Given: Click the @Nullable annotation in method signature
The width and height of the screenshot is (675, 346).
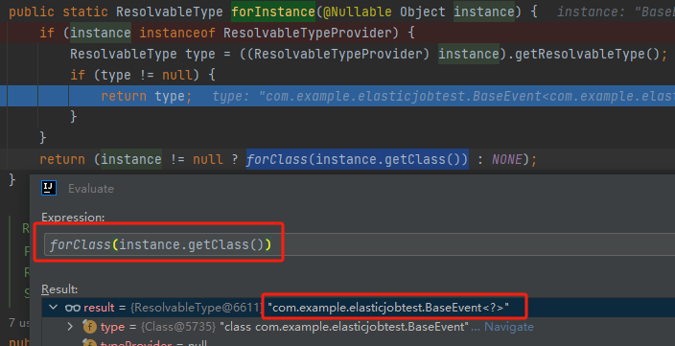Looking at the screenshot, I should [357, 12].
